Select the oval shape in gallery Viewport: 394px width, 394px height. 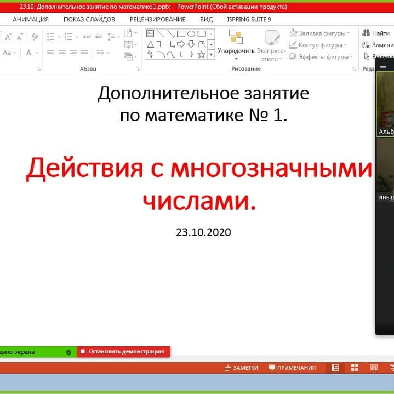pyautogui.click(x=191, y=33)
